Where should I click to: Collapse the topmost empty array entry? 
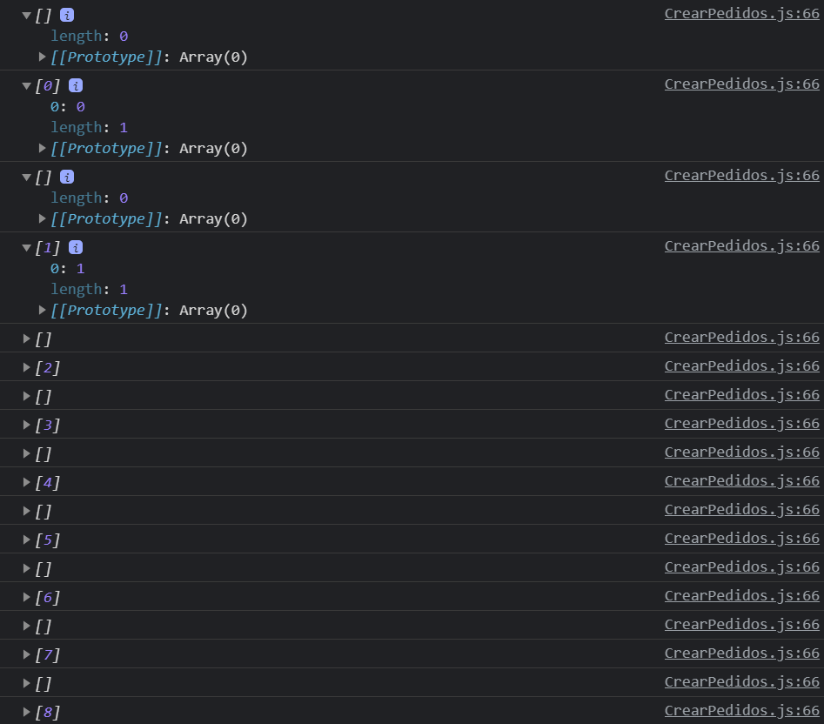click(x=27, y=15)
